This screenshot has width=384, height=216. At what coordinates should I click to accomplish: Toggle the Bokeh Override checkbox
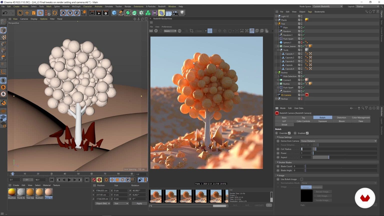289,133
